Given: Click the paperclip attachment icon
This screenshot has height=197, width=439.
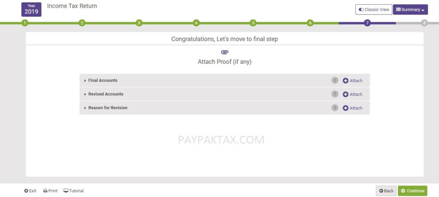Looking at the screenshot, I should 225,52.
